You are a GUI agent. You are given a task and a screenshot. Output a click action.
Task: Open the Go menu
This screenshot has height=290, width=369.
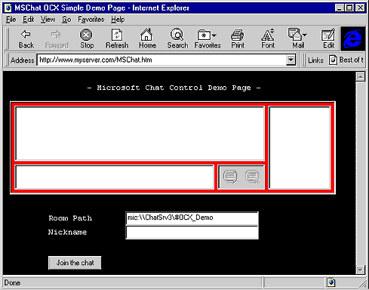coord(66,20)
